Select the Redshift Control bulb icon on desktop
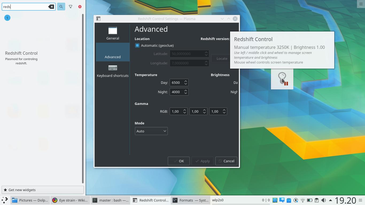This screenshot has width=365, height=205. 282,79
